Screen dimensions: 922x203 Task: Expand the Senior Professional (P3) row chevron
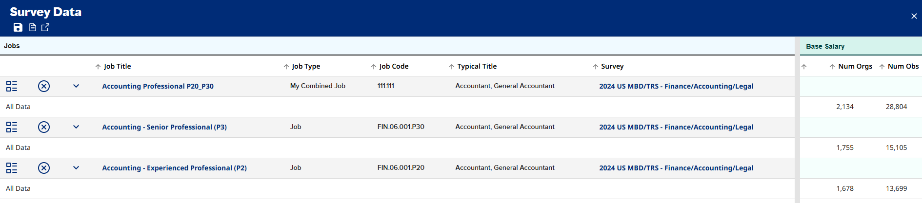pos(76,127)
